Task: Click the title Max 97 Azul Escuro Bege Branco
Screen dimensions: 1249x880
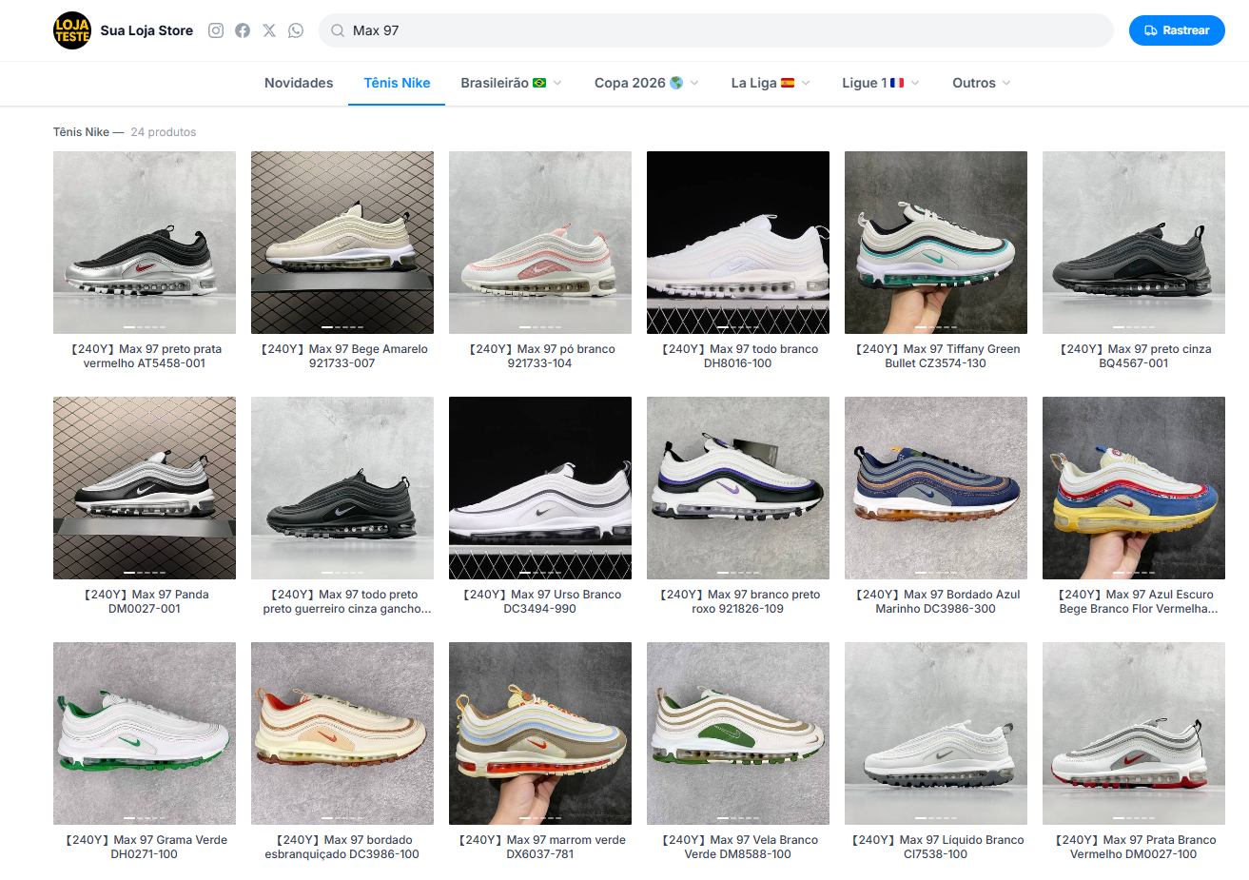Action: [1134, 601]
